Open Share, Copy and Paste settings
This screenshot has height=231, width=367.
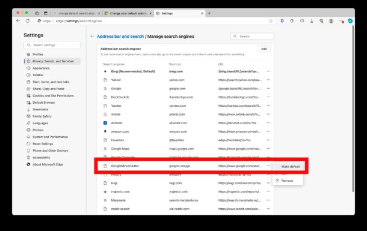tap(52, 89)
